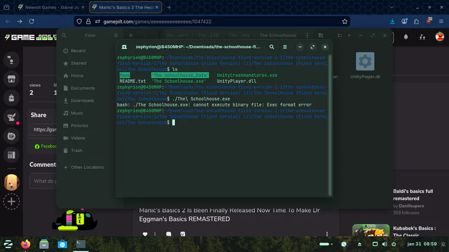This screenshot has height=252, width=449.
Task: Open Firefox application menu
Action: pyautogui.click(x=441, y=21)
